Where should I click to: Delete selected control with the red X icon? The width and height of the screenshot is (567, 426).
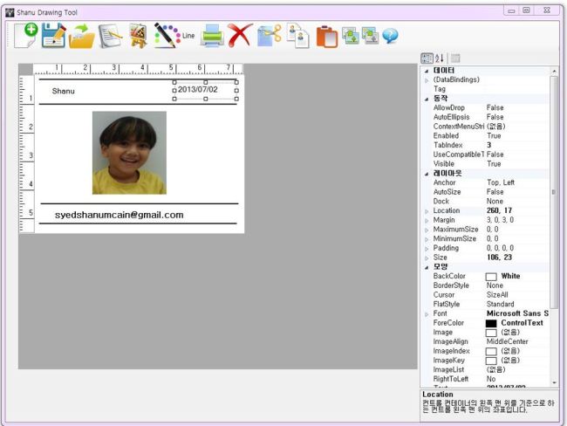pyautogui.click(x=240, y=35)
